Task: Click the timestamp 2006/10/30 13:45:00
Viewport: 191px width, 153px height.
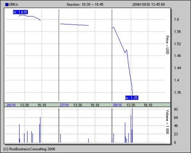Action: click(149, 5)
